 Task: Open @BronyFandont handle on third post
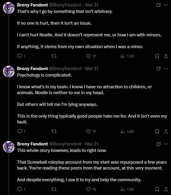click(x=65, y=144)
